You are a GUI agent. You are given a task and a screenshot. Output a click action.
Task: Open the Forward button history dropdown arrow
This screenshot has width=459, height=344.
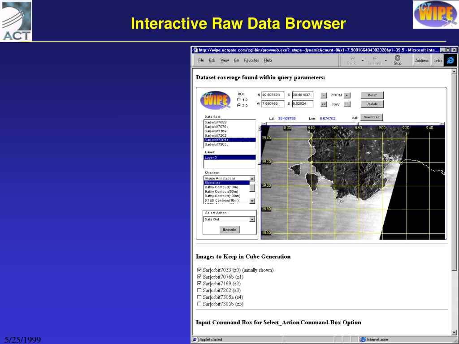click(386, 60)
